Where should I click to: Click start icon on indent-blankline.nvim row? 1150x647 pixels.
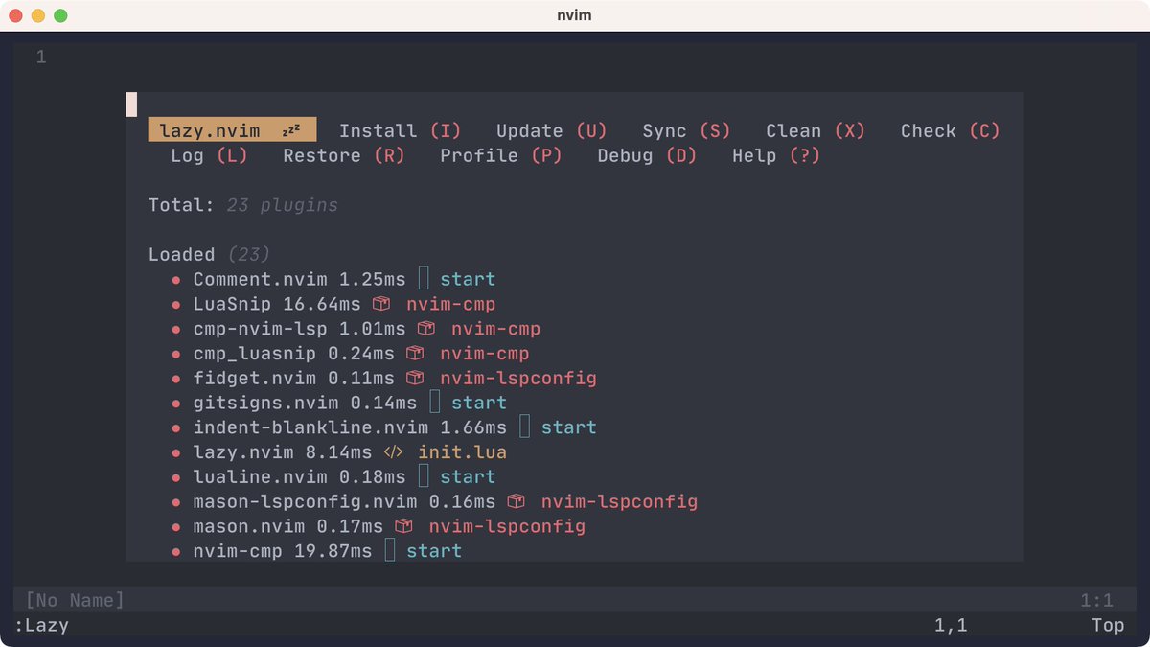coord(525,427)
